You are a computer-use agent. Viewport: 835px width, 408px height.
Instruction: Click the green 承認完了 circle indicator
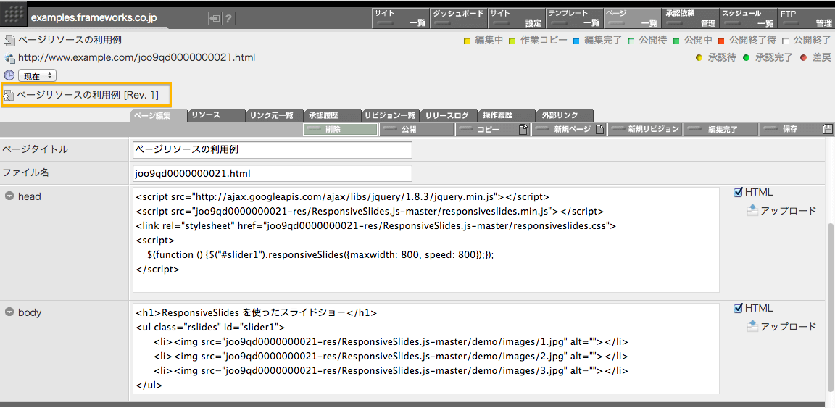[747, 57]
